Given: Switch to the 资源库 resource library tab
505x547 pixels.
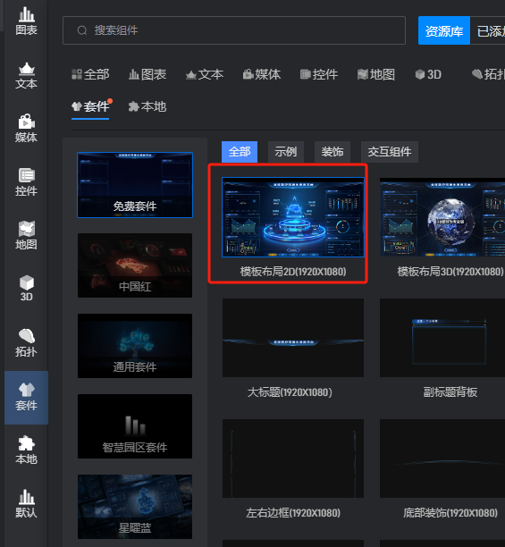Looking at the screenshot, I should click(444, 30).
